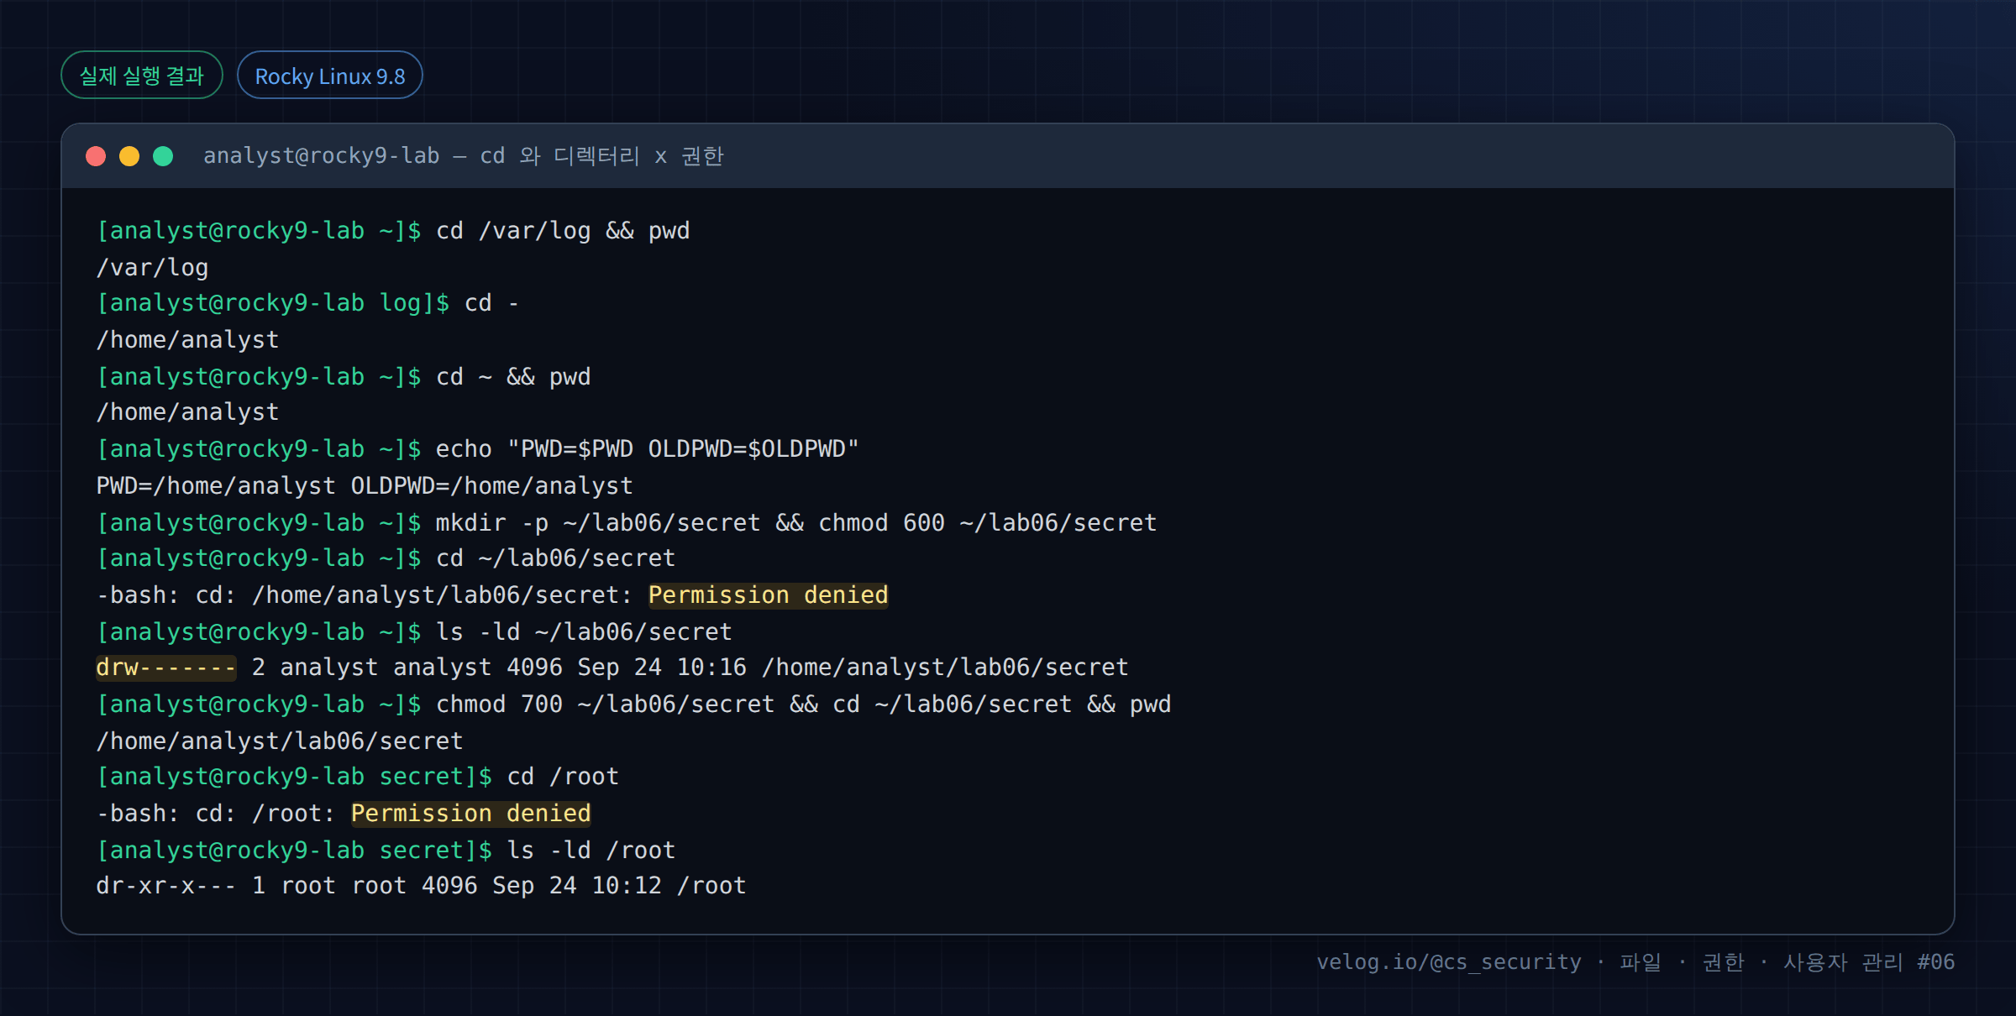Click the echo "PWD=$PWD OLDPWD=$OLDPWD" command
The image size is (2016, 1016).
pos(647,449)
